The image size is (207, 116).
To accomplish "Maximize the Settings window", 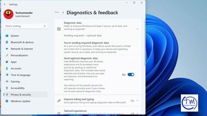I will 134,3.
